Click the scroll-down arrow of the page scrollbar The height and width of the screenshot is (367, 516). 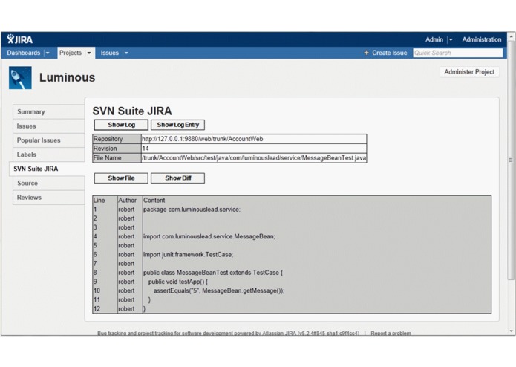[511, 331]
